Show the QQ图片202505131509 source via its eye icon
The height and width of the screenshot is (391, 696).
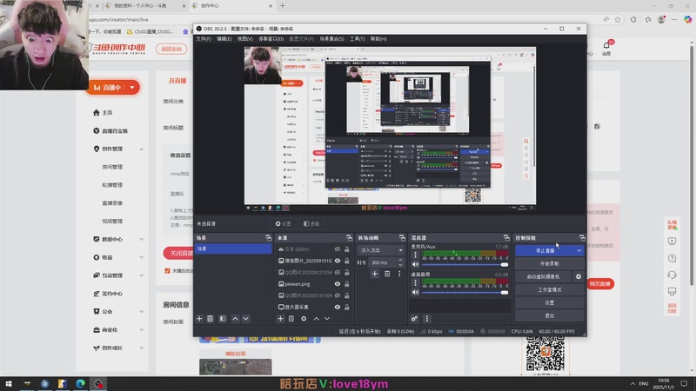pyautogui.click(x=338, y=295)
